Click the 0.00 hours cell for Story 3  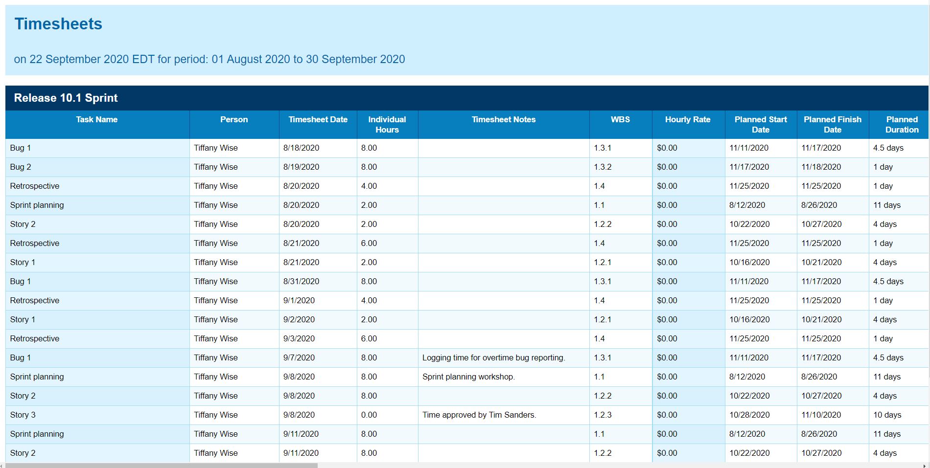[388, 415]
